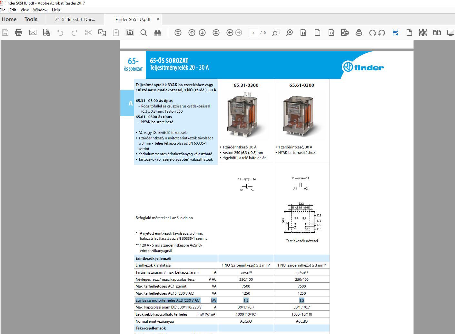Go back to the previous view

(x=230, y=33)
